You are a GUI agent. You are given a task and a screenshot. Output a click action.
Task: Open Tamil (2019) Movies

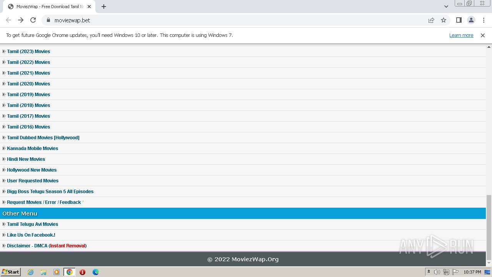coord(28,94)
